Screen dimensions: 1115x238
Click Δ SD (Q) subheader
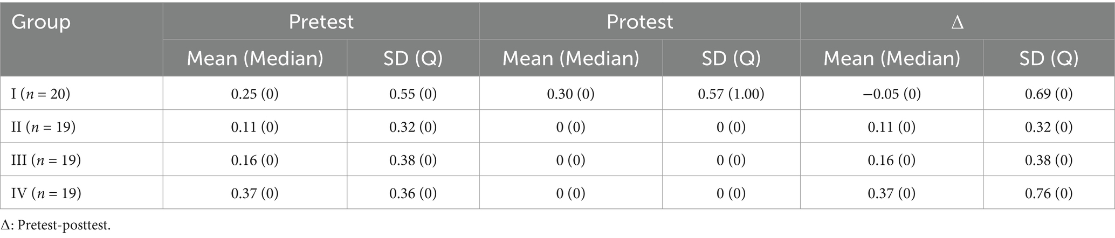[1049, 58]
